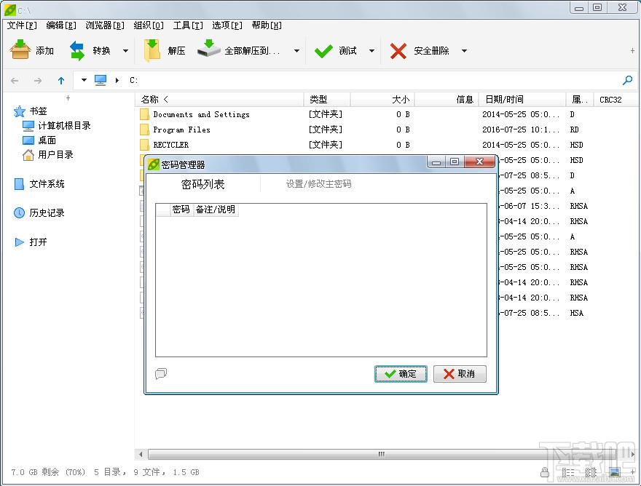Click the Extract all to (全部解压到) icon

[209, 49]
